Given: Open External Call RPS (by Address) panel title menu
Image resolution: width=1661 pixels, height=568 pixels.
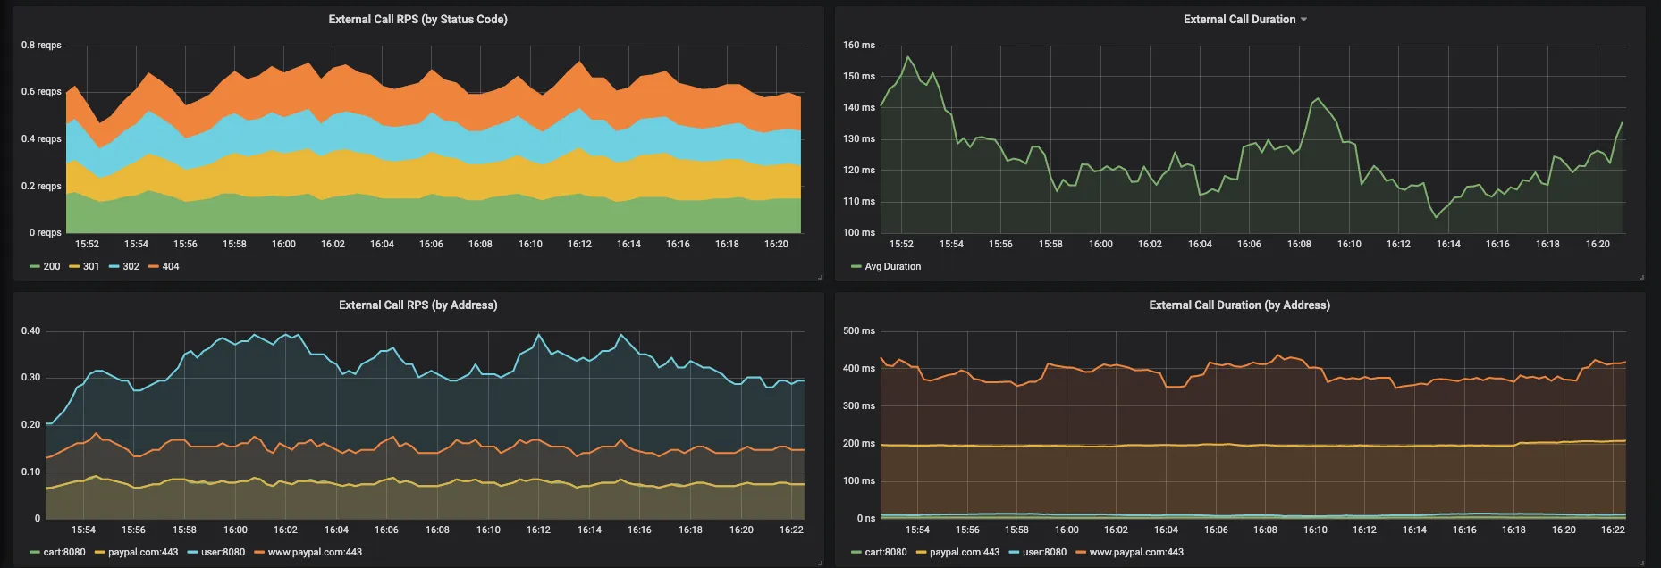Looking at the screenshot, I should (417, 305).
